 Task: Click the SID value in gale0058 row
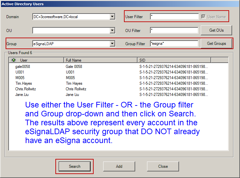[173, 67]
